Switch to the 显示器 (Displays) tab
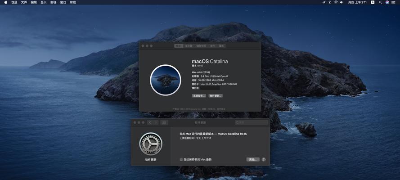Screen dimensions: 400x180 pos(189,46)
